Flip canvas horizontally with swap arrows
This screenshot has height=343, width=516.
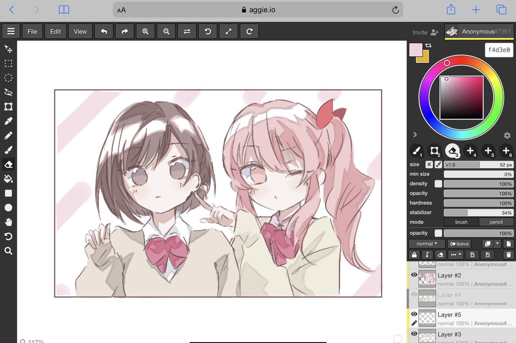(187, 31)
